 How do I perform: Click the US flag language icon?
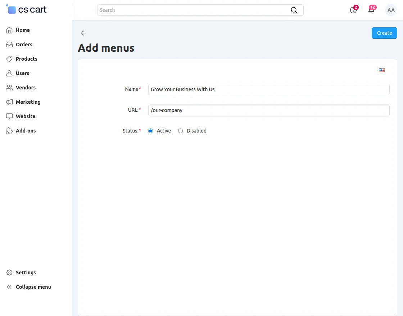pos(382,70)
